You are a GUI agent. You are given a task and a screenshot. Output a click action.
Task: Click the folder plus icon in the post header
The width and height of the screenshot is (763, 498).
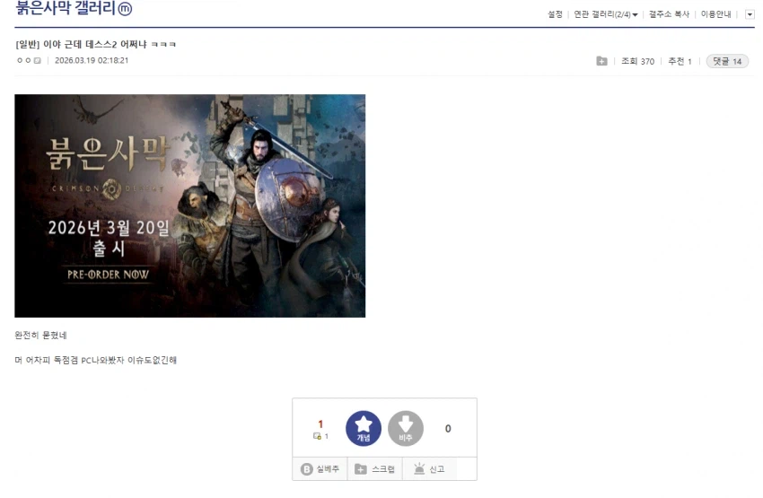[x=601, y=61]
